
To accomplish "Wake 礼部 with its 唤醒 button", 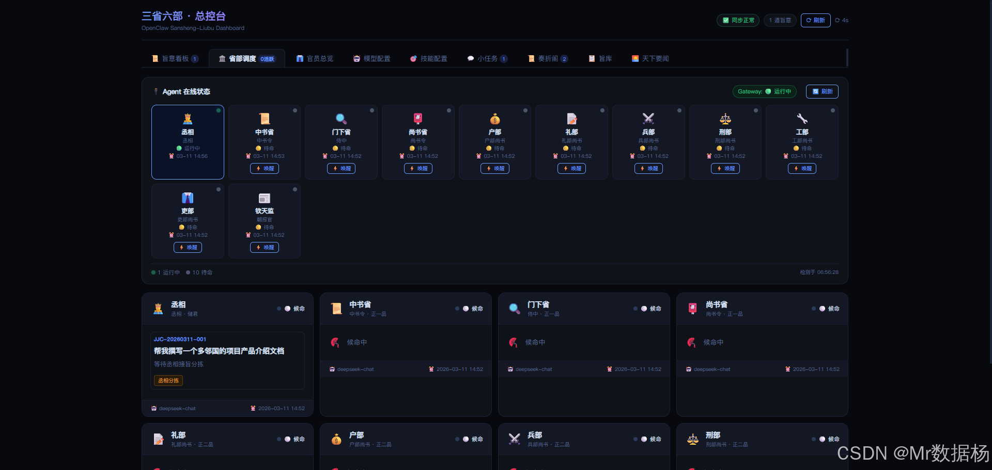I will click(572, 168).
